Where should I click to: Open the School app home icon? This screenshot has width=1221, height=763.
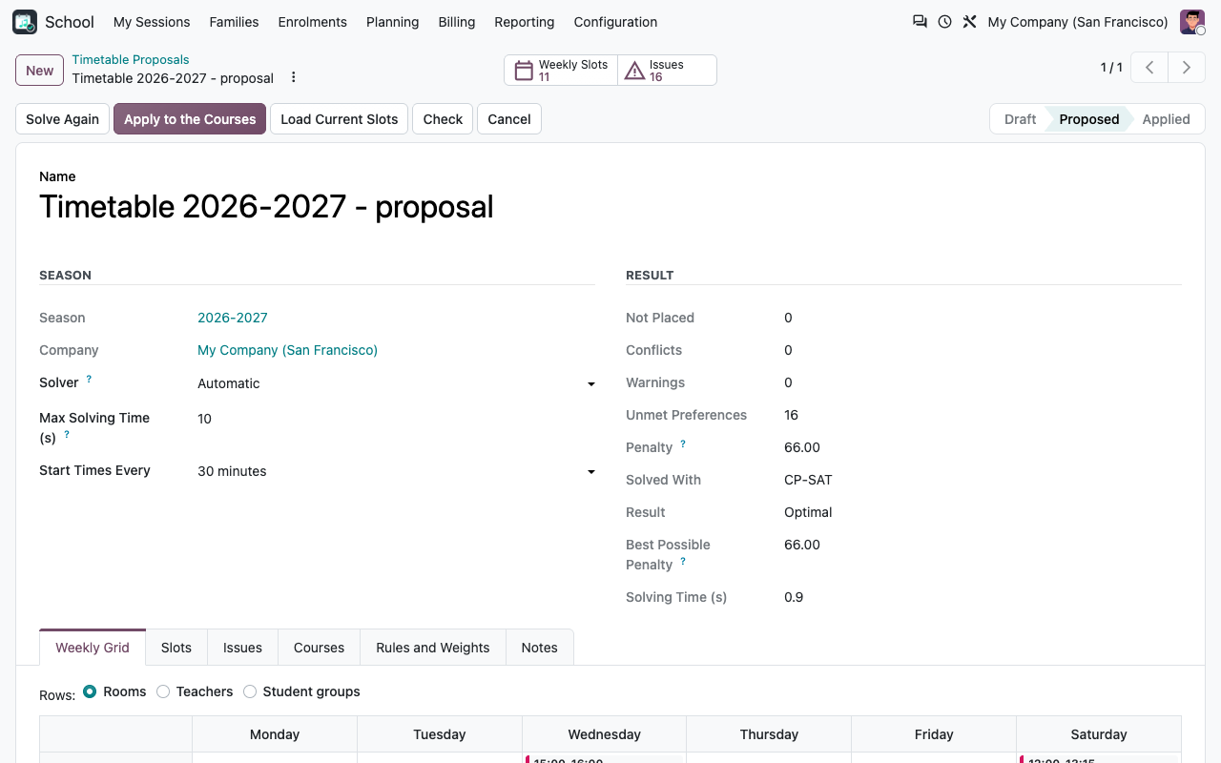25,22
